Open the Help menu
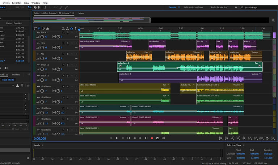The image size is (278, 165). tap(45, 3)
